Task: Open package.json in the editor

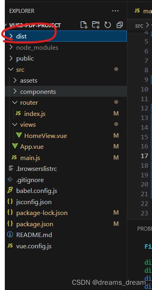Action: tap(35, 224)
